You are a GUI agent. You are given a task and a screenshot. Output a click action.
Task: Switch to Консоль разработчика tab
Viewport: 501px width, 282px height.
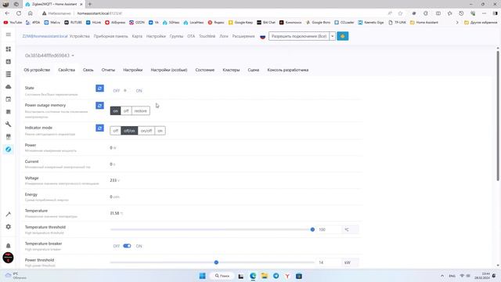pos(288,70)
